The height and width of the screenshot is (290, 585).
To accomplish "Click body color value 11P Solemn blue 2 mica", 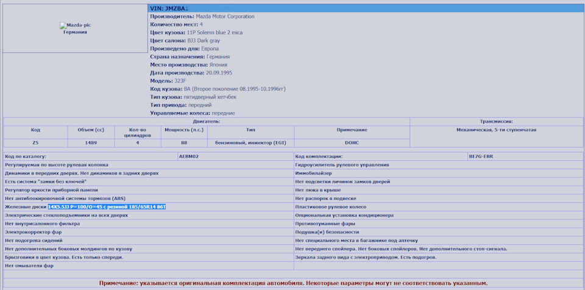I will pos(214,32).
